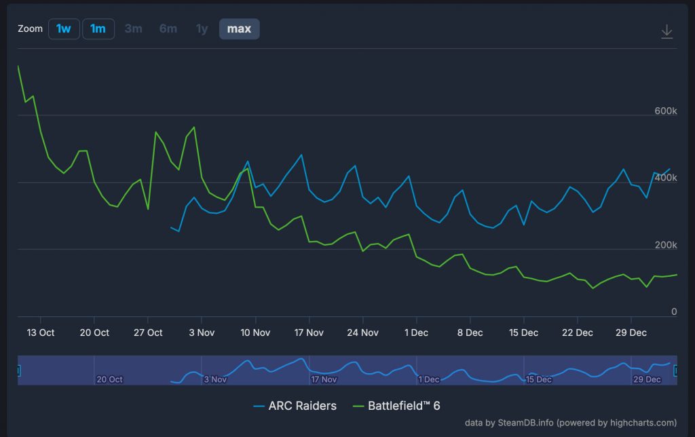Set zoom range to 1m
The height and width of the screenshot is (437, 695).
pos(98,28)
